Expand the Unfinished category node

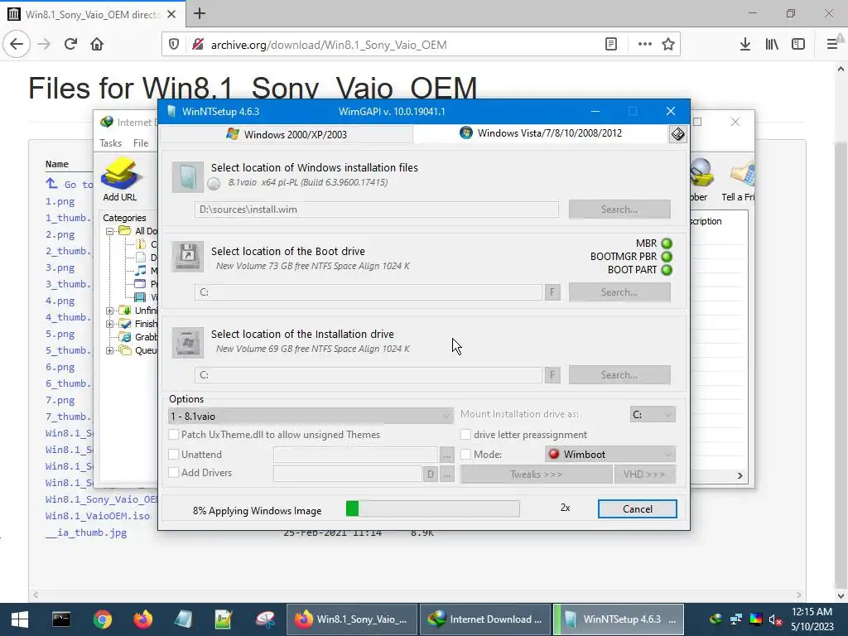click(x=110, y=311)
